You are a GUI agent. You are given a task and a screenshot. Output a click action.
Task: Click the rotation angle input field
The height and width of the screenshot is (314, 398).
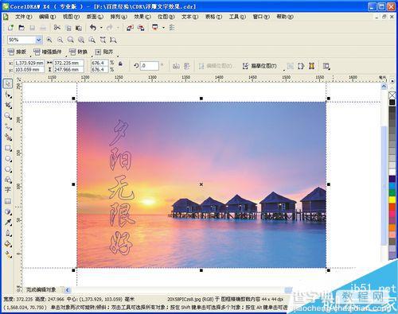[150, 66]
